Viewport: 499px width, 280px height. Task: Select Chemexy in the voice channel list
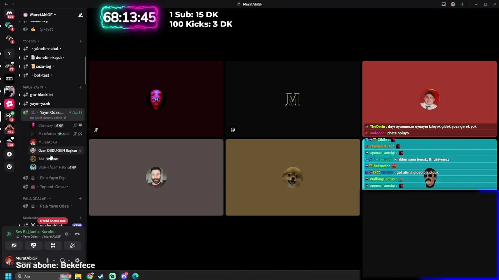point(56,125)
